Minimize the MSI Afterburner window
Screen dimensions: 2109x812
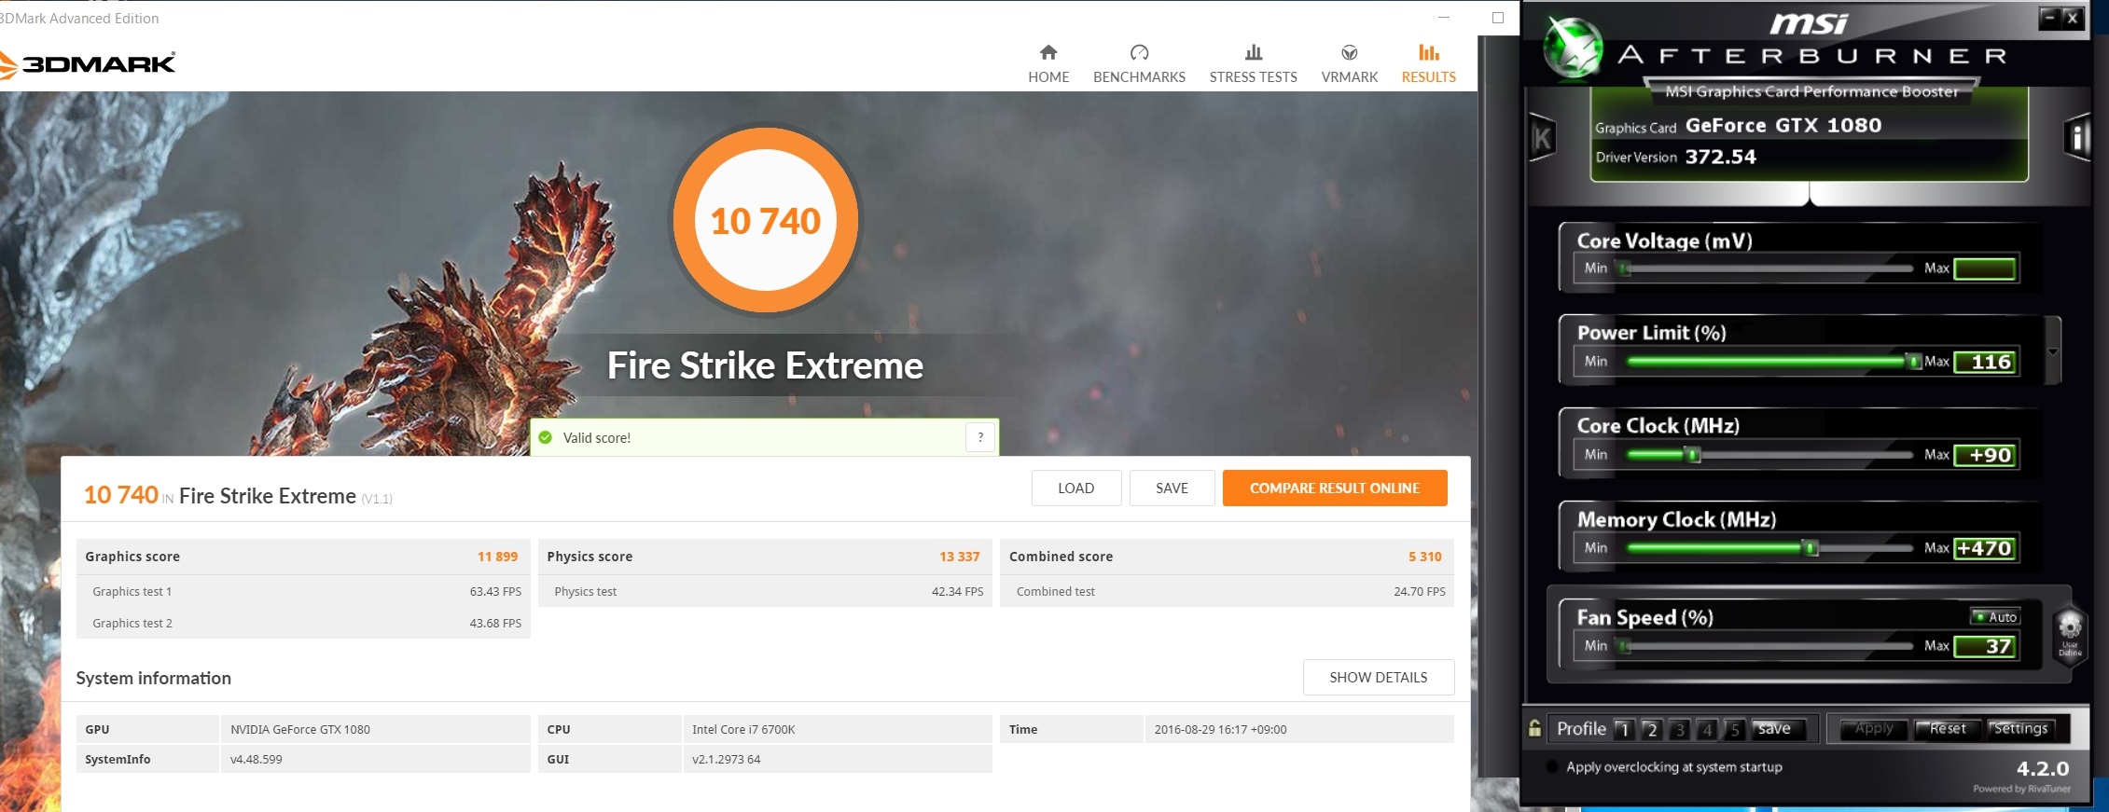(x=2049, y=18)
